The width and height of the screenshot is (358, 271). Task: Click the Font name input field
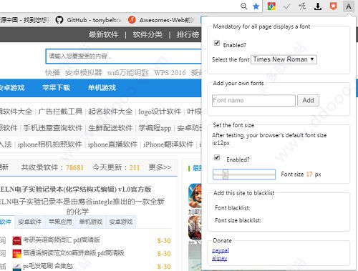253,100
